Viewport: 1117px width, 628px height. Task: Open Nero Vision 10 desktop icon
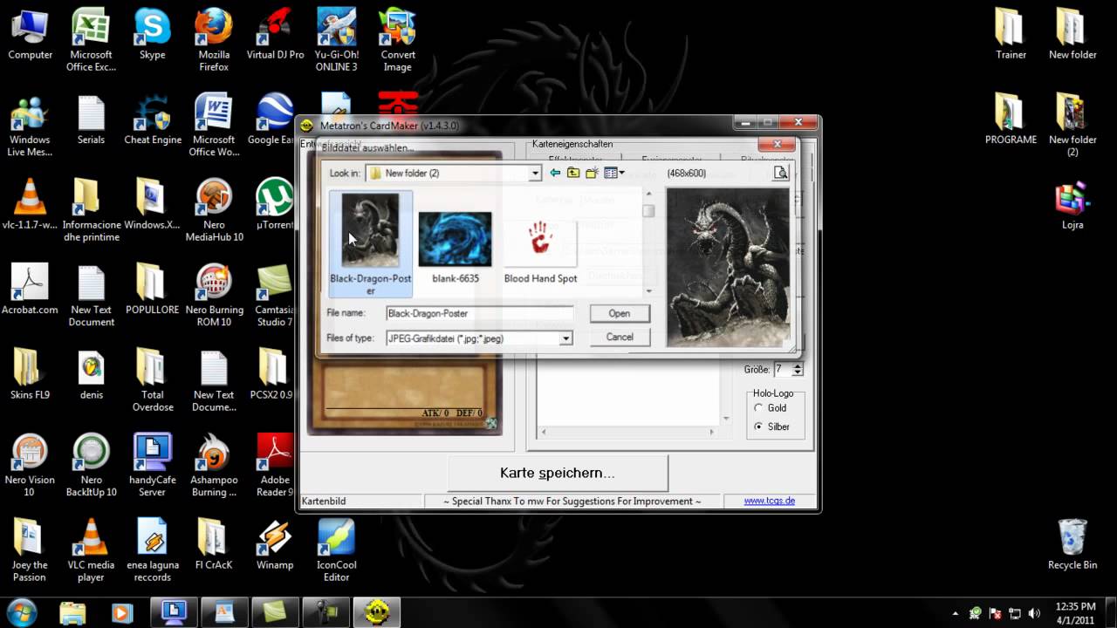[x=30, y=465]
